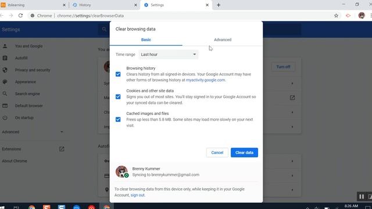Open the red Pinterest-style taskbar app

[91, 207]
